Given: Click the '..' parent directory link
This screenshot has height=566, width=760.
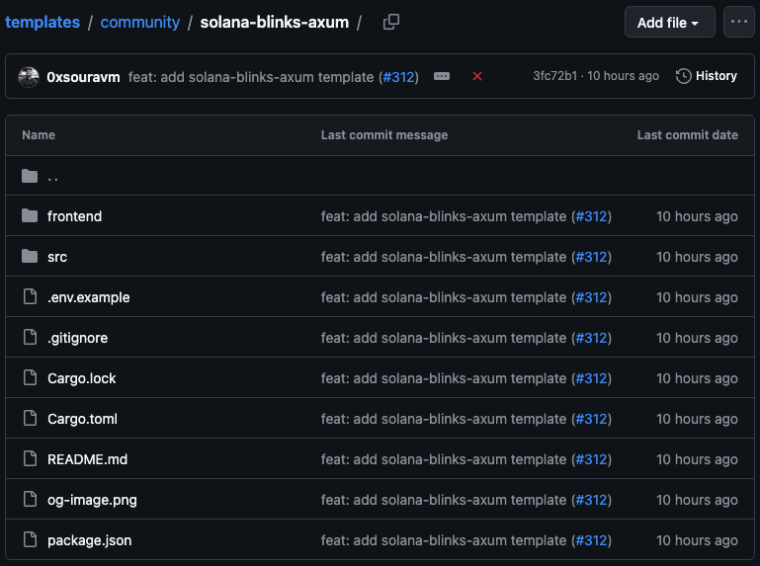Looking at the screenshot, I should coord(52,178).
